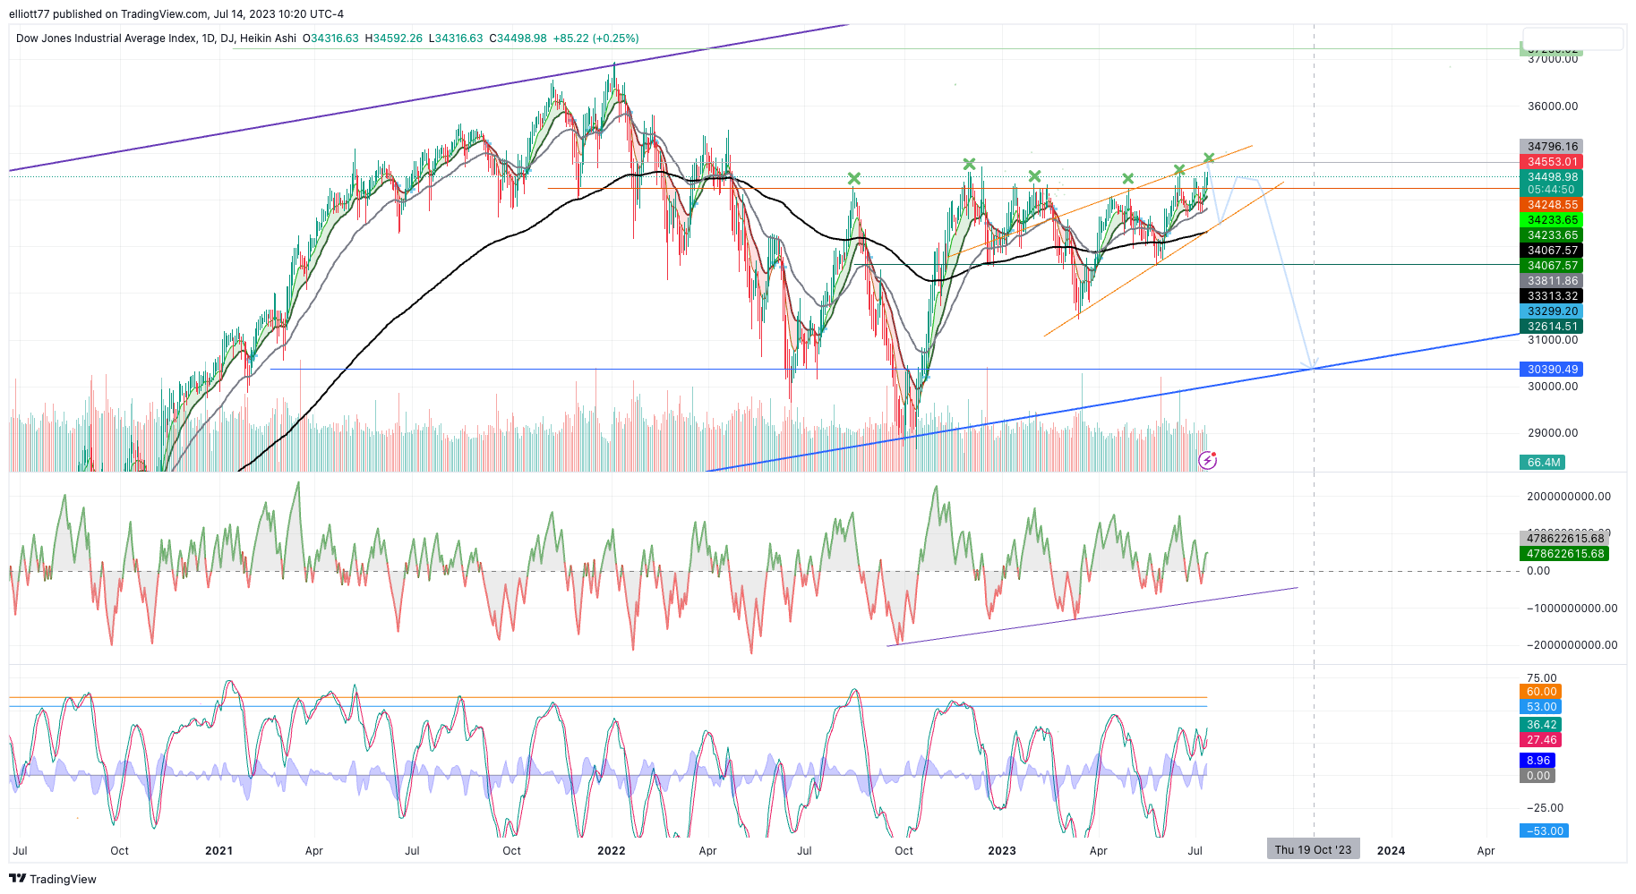Click the -2000000000.00 indicator axis value
The width and height of the screenshot is (1636, 894).
(1572, 645)
